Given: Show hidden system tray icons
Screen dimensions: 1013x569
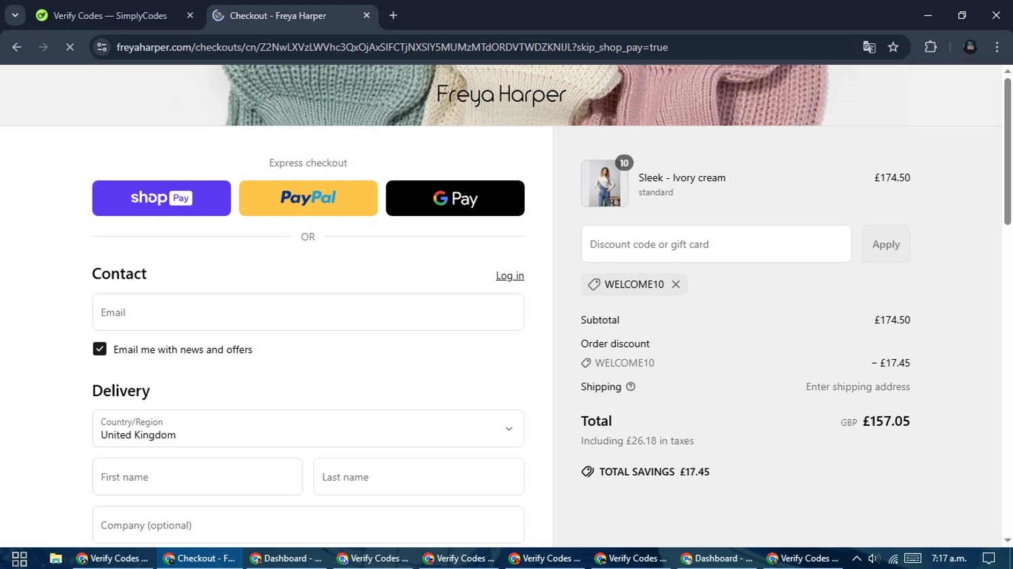Looking at the screenshot, I should point(856,558).
